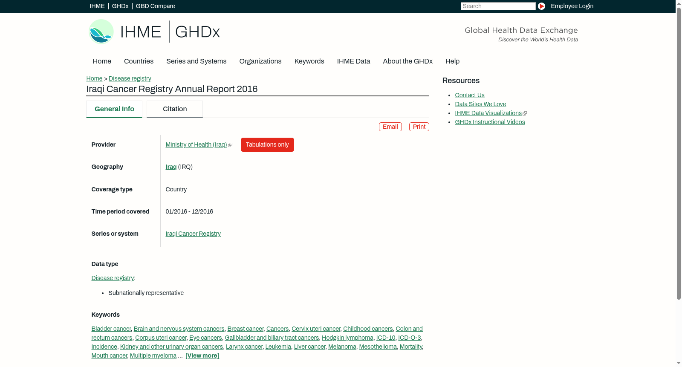Screen dimensions: 682x367
Task: Open Hodgkin lymphoma keyword
Action: 347,338
